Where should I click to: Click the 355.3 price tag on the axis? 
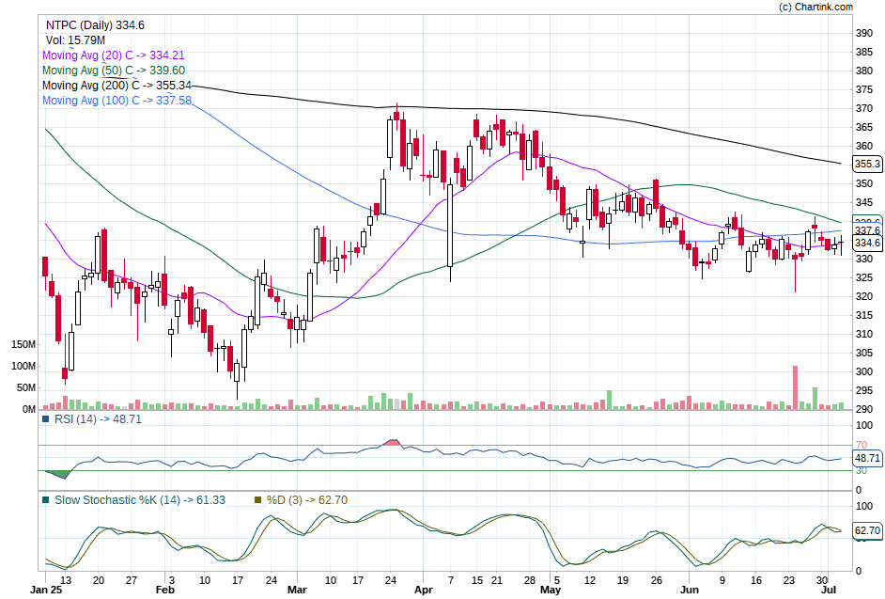tap(867, 164)
